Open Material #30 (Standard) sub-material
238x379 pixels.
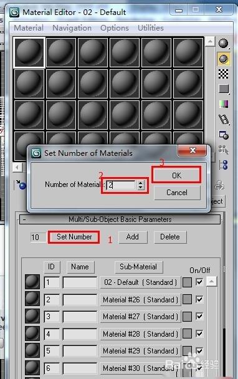pos(140,368)
